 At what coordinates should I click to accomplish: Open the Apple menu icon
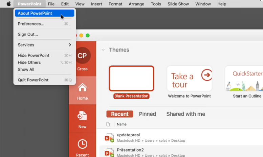(9, 4)
